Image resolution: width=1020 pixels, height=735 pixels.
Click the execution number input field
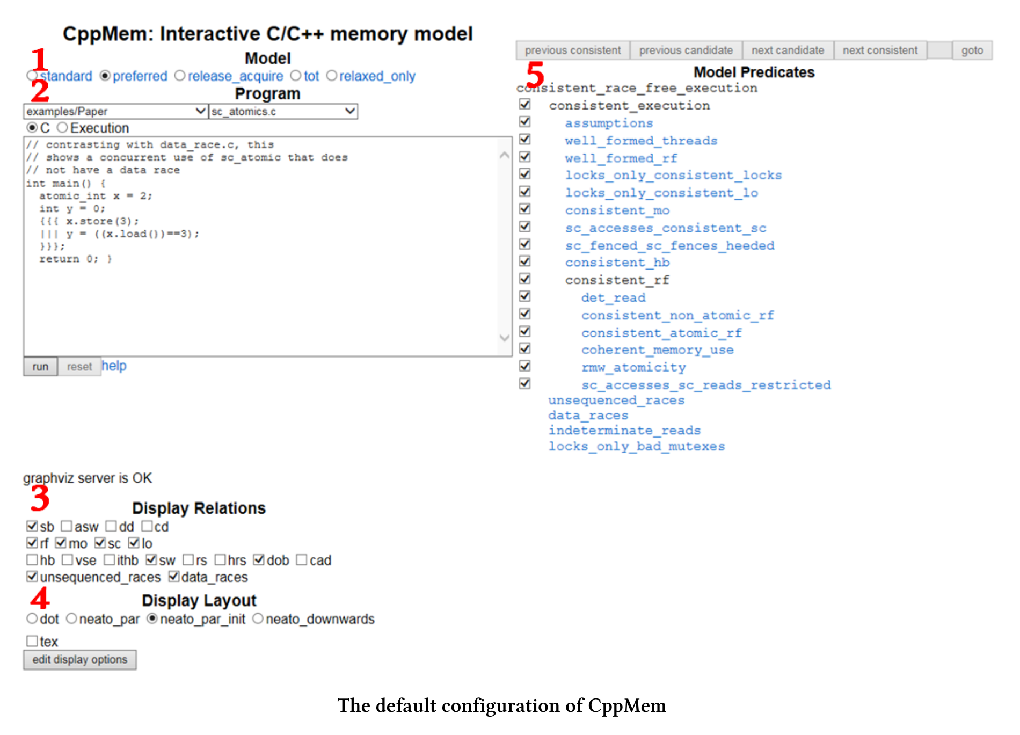(x=939, y=50)
